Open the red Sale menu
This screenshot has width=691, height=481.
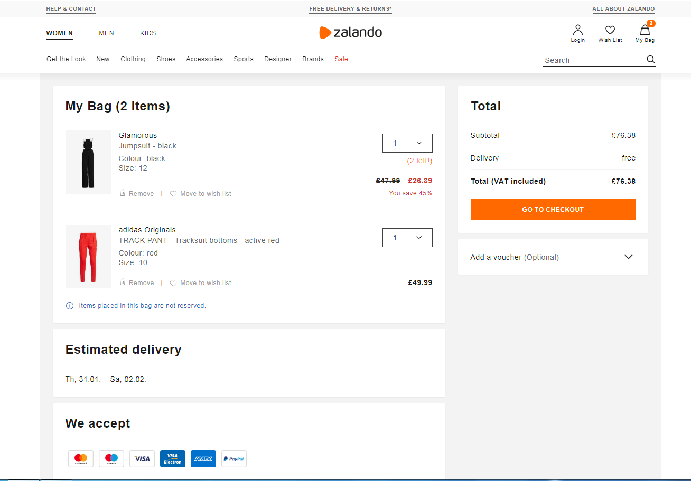click(341, 59)
